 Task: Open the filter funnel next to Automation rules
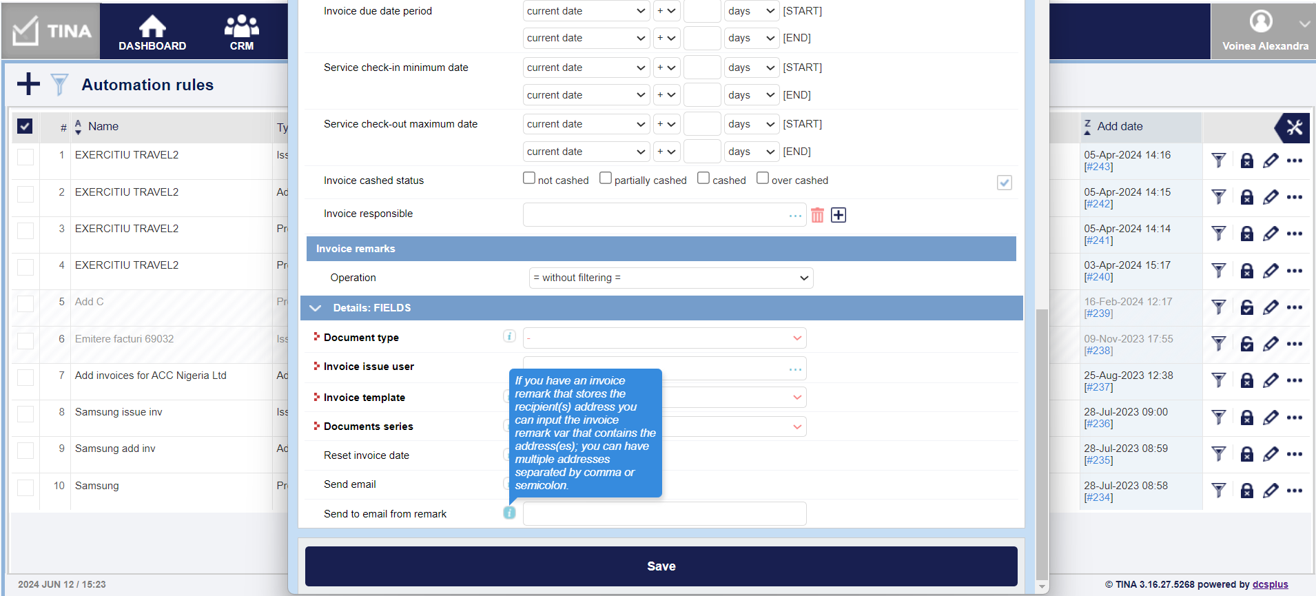click(60, 85)
